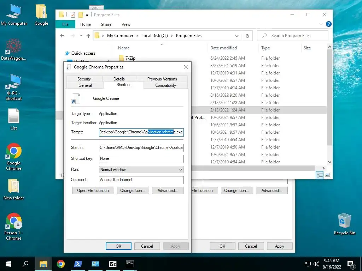Open PowerShell from the taskbar
This screenshot has height=271, width=362.
(78, 264)
